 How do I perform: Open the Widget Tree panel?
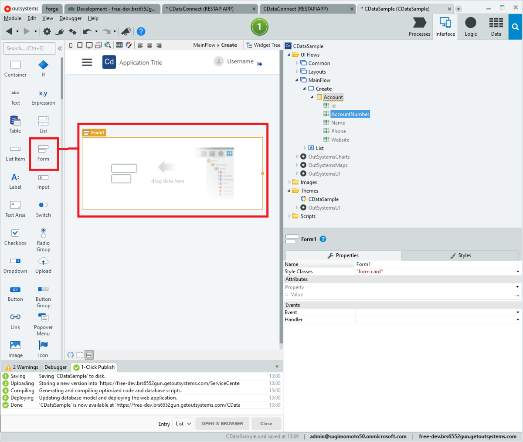pyautogui.click(x=263, y=45)
